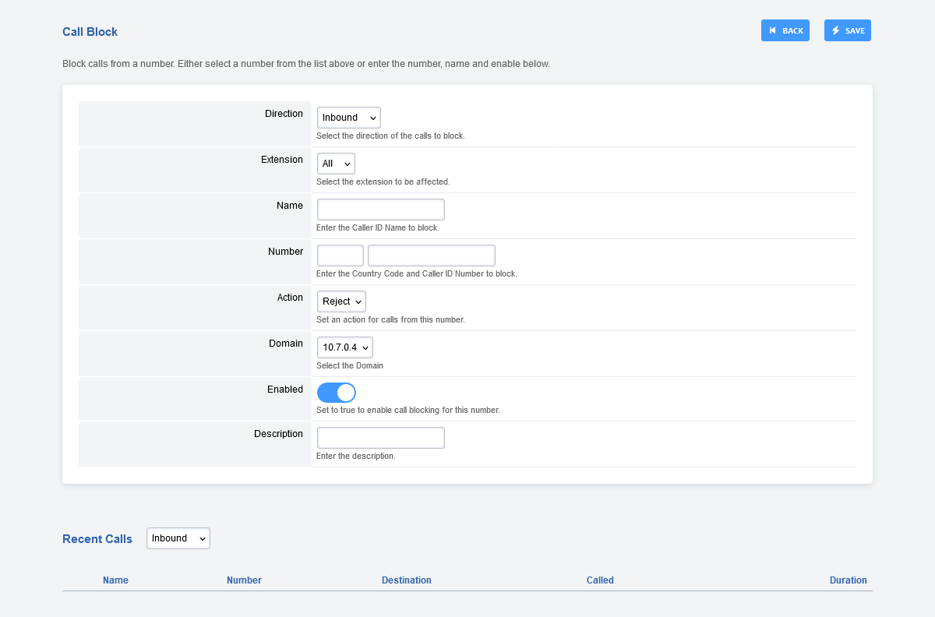Click the Call Block page heading
This screenshot has height=617, width=935.
coord(90,32)
